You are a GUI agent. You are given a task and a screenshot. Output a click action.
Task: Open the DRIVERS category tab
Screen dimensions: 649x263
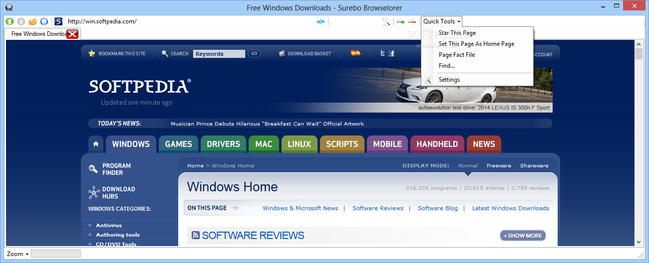coord(223,144)
